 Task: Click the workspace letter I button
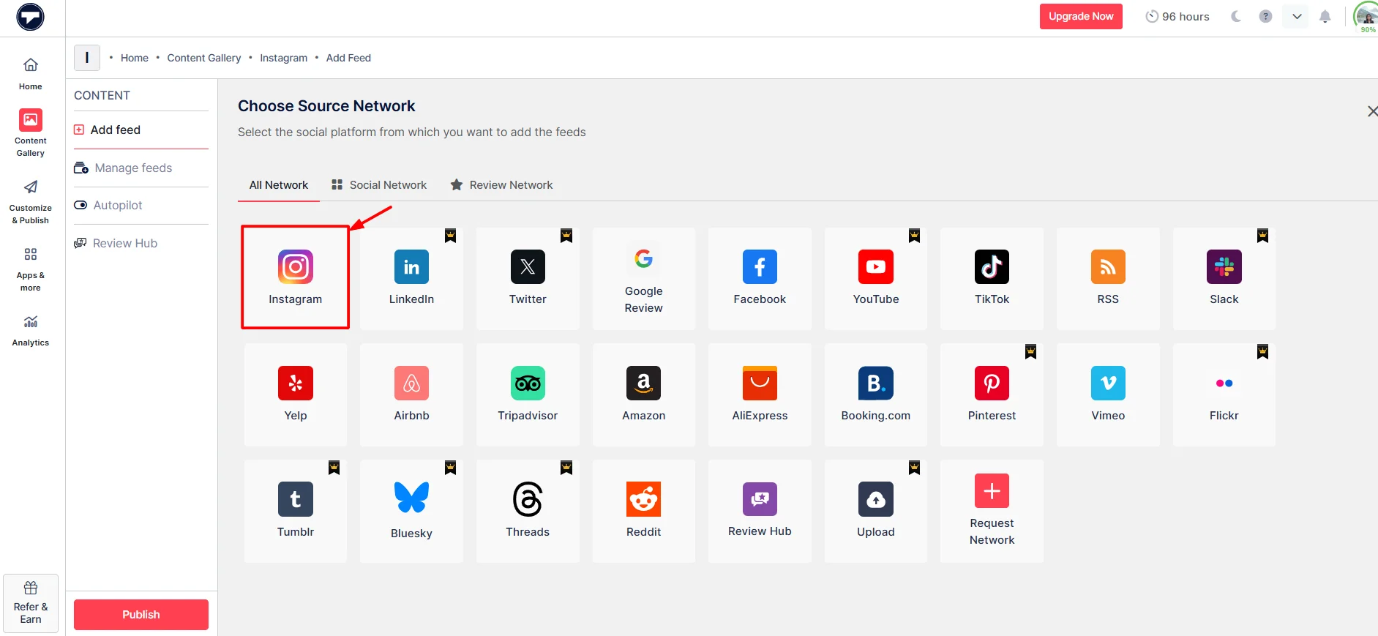[x=87, y=57]
